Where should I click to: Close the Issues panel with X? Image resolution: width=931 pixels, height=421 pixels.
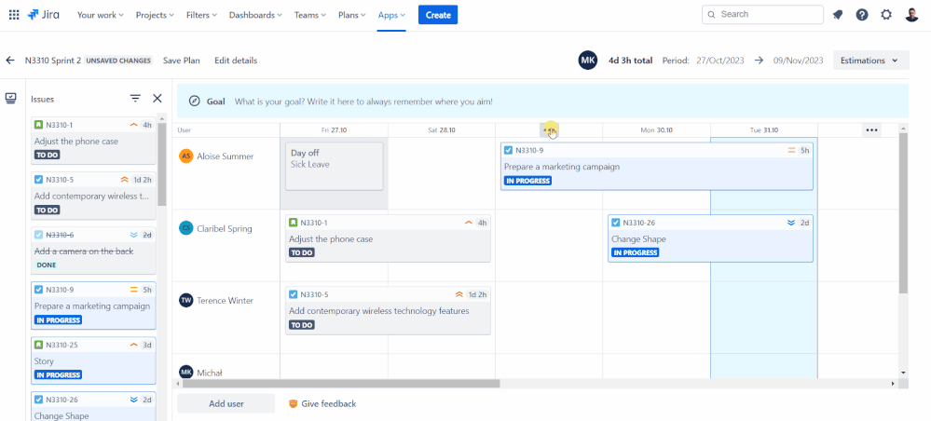click(157, 99)
